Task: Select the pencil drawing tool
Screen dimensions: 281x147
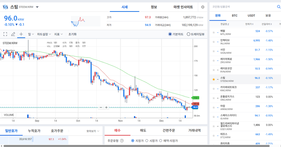Action: (x=13, y=34)
